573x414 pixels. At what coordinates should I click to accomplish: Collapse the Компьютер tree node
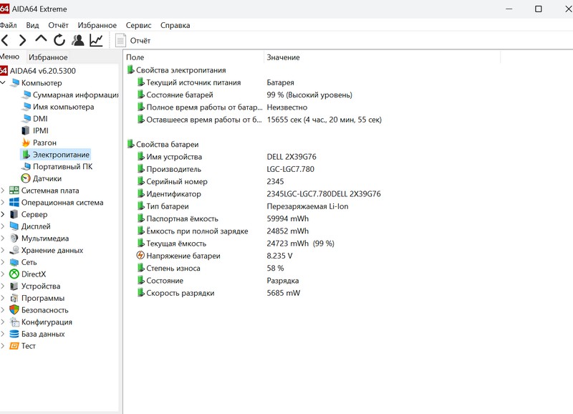pyautogui.click(x=4, y=83)
